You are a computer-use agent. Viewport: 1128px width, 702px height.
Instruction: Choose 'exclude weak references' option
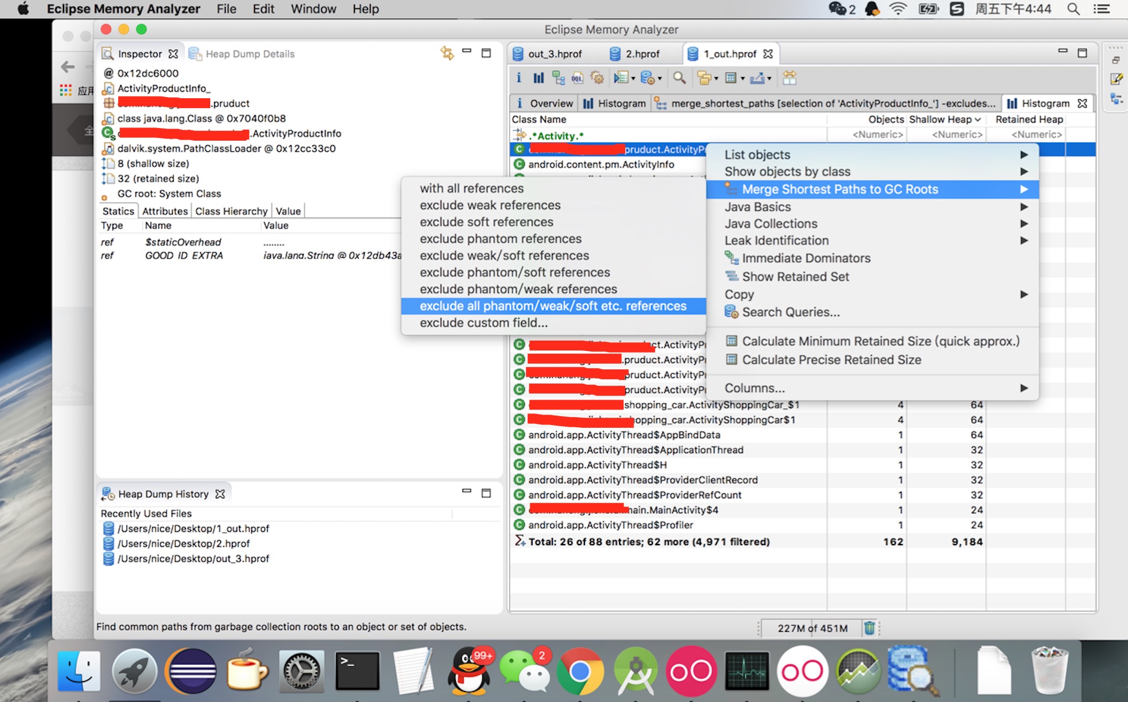(x=554, y=205)
